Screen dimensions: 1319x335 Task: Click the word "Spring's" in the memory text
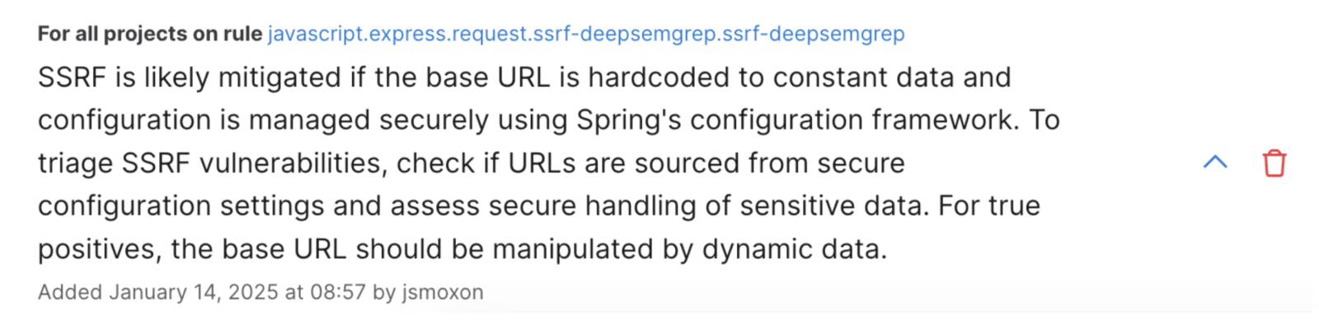(629, 120)
